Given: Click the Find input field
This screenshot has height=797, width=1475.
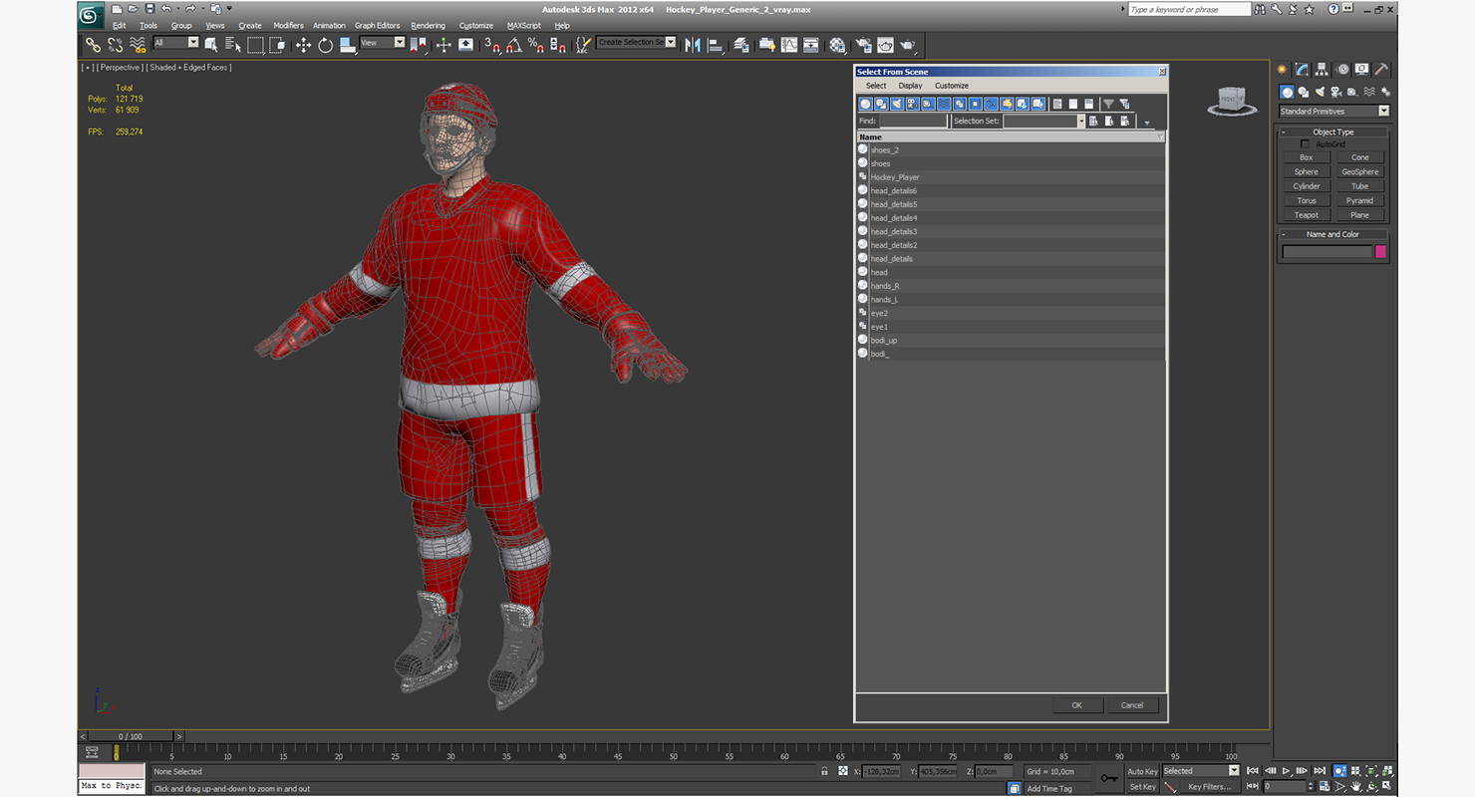Looking at the screenshot, I should (913, 121).
